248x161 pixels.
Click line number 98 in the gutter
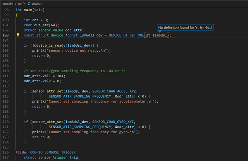tap(7, 9)
